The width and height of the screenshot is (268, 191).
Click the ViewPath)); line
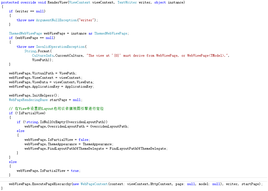click(43, 60)
